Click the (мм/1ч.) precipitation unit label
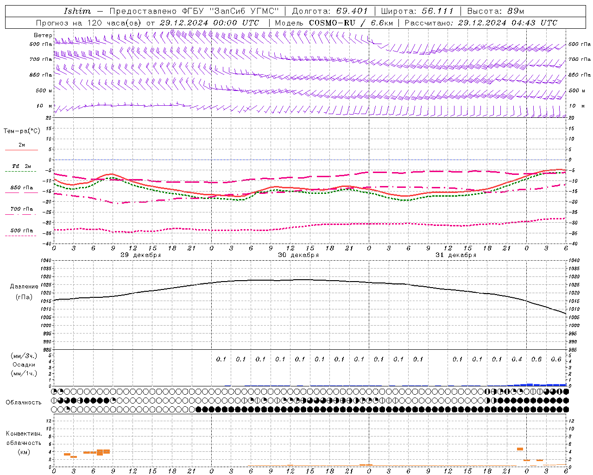This screenshot has height=475, width=593. coord(24,373)
